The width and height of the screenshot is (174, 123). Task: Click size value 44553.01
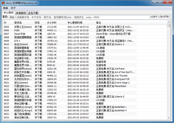click(52, 104)
